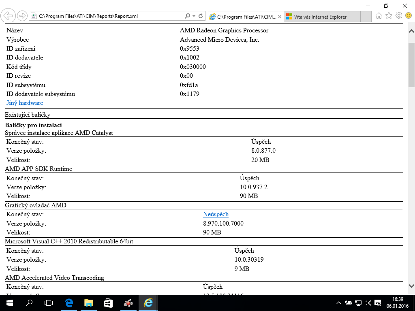
Task: Select the size value 20 MB
Action: pyautogui.click(x=260, y=160)
